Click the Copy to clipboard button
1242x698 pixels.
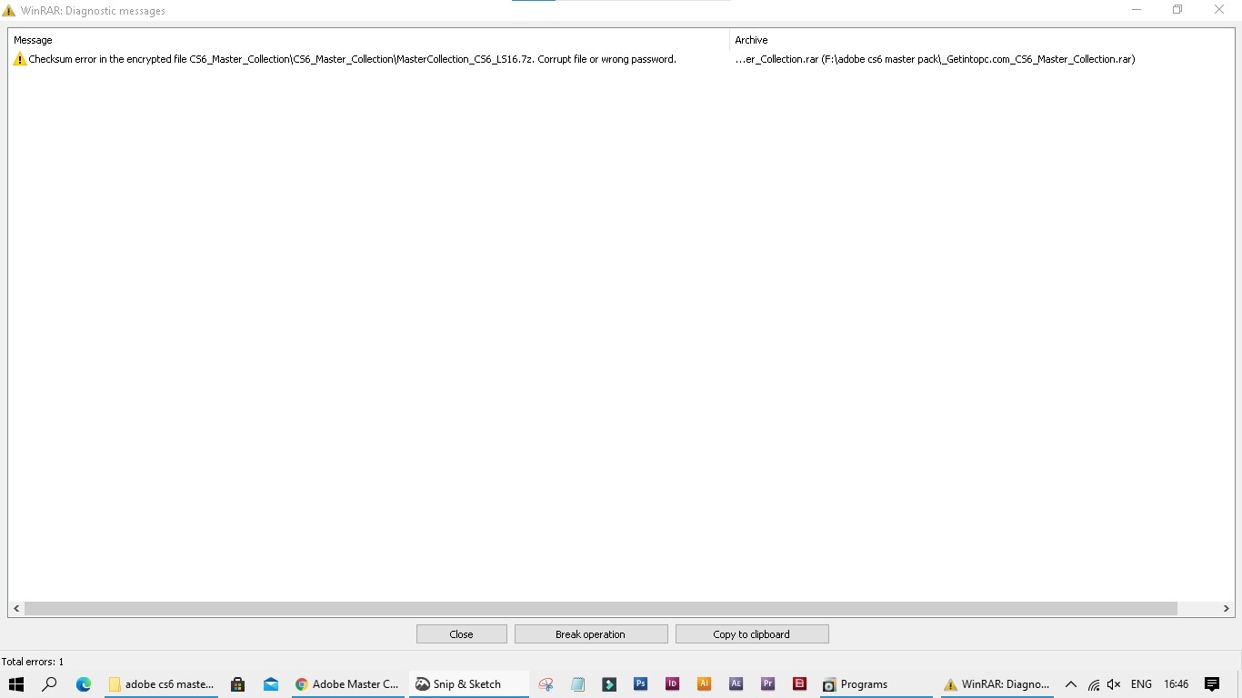tap(752, 634)
